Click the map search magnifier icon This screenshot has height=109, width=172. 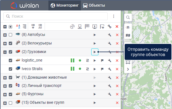(128, 17)
